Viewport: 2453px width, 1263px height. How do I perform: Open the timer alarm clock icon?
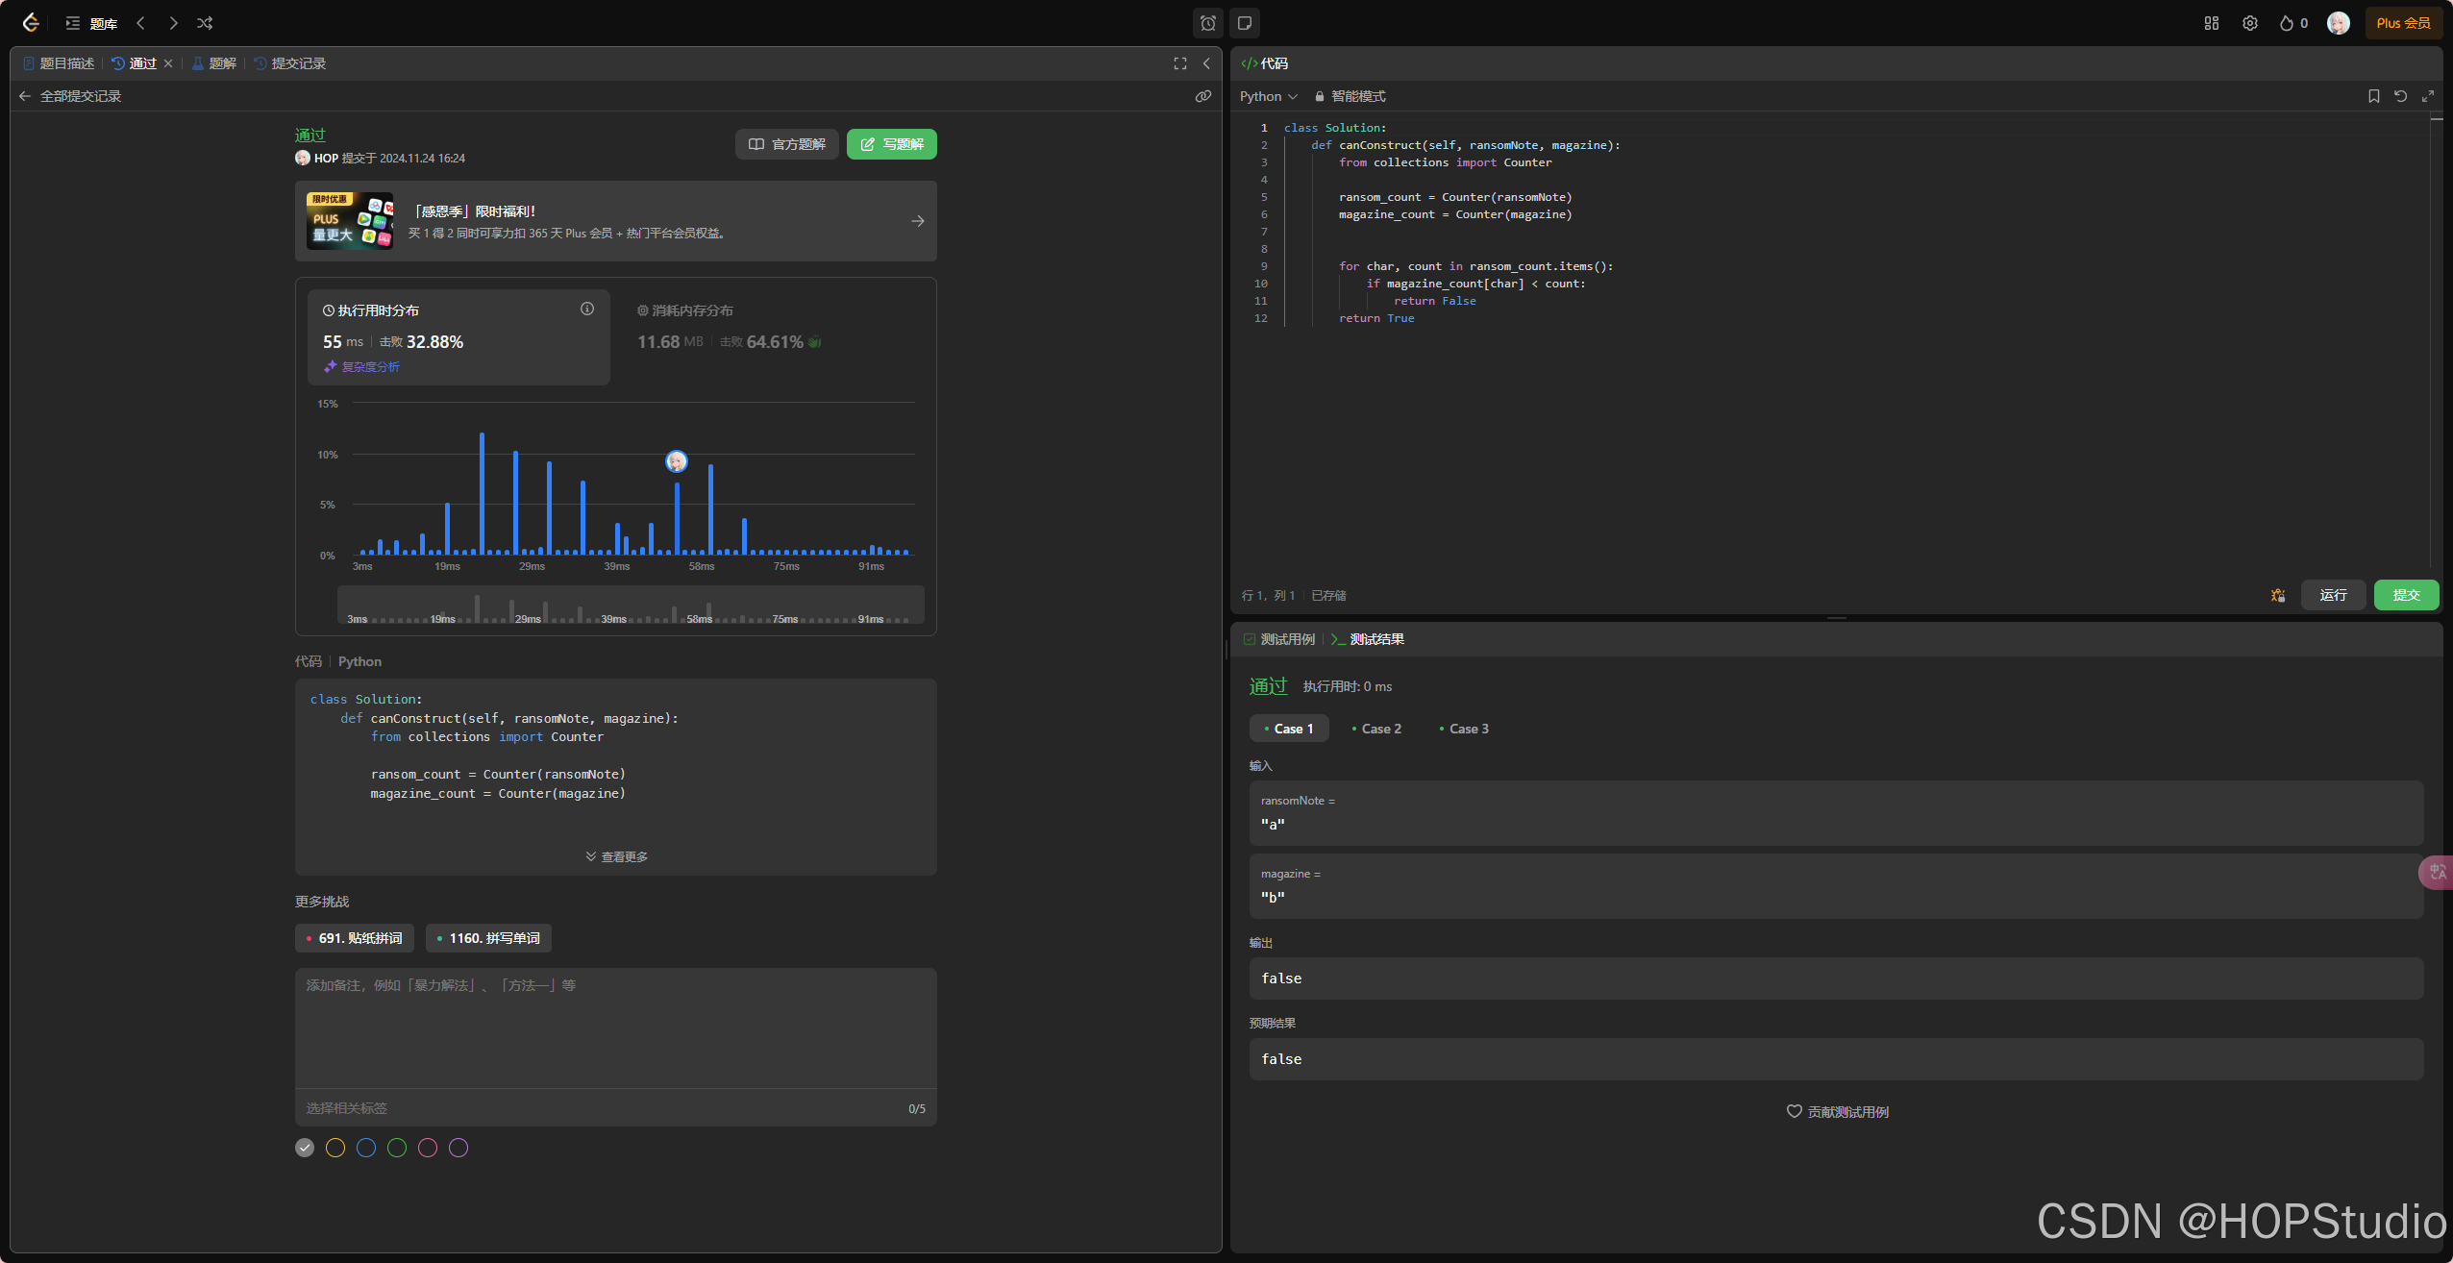1207,23
